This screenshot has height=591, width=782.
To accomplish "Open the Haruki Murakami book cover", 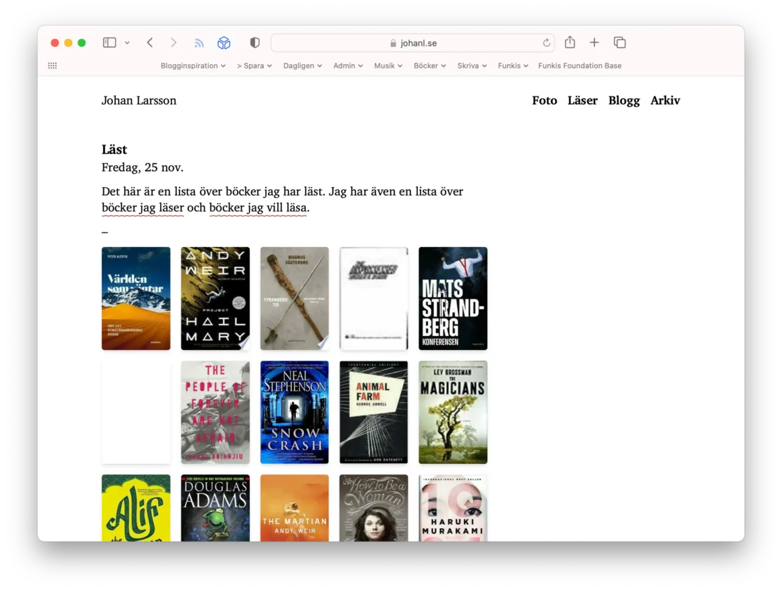I will click(453, 508).
